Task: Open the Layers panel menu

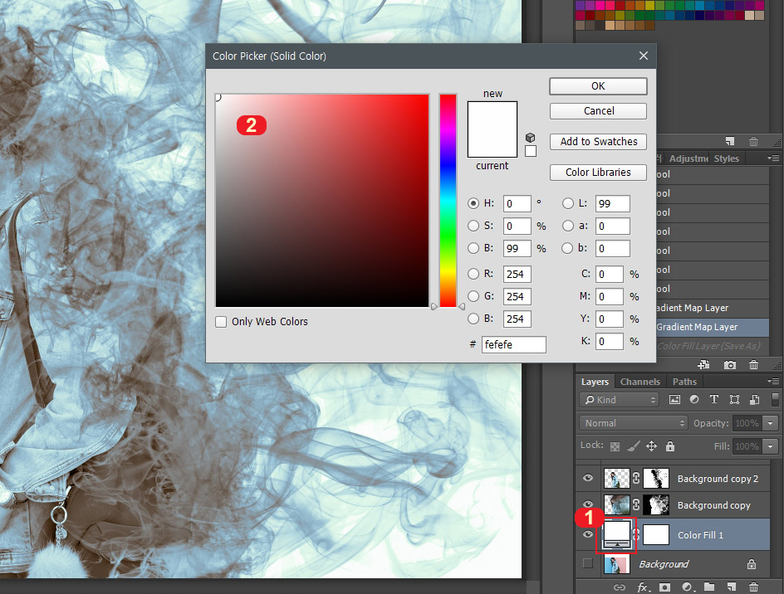Action: [773, 381]
